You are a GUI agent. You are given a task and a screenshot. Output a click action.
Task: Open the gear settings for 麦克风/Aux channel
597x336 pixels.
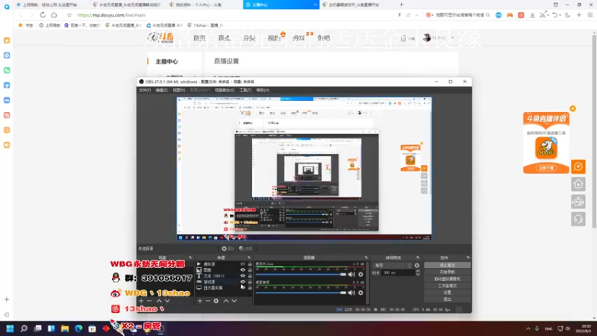tap(360, 274)
